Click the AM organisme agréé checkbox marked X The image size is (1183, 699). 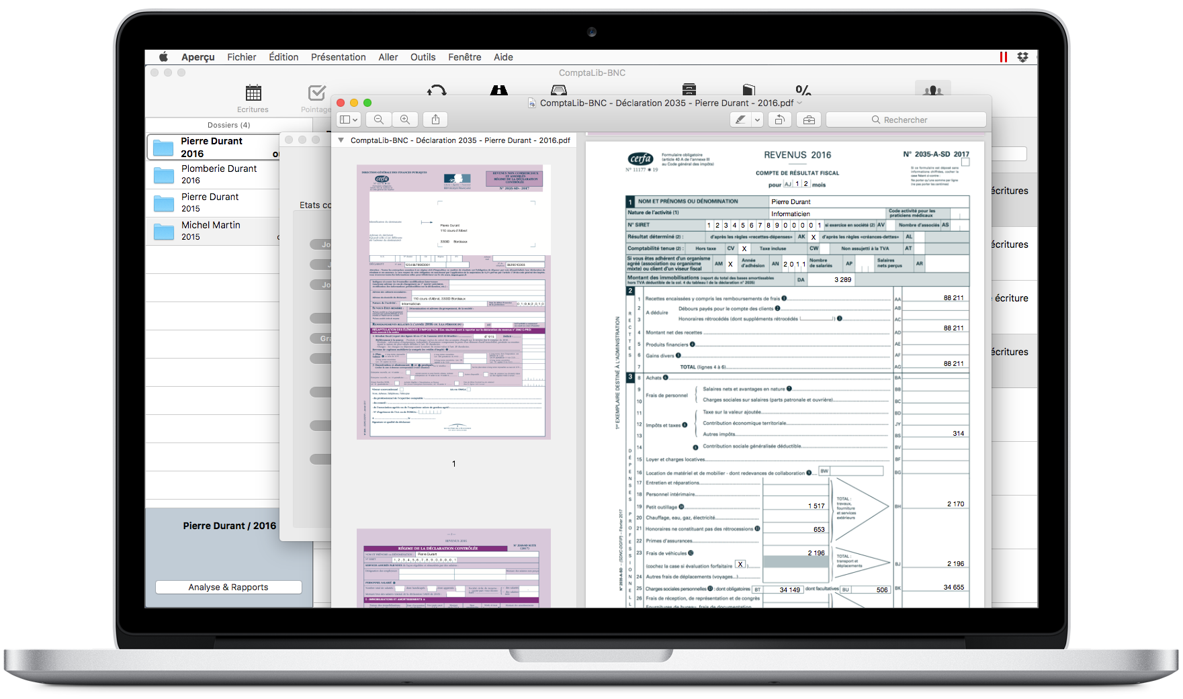point(731,264)
